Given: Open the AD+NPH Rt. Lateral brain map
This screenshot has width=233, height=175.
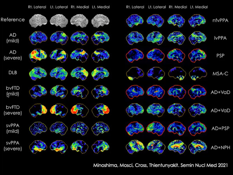Looking at the screenshot, I should point(135,147).
